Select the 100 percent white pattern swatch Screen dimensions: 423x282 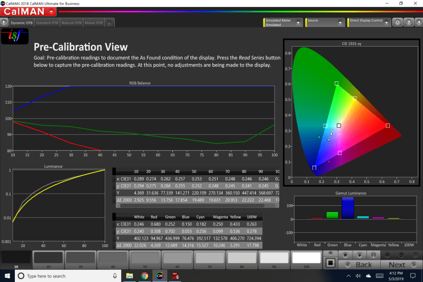[306, 259]
